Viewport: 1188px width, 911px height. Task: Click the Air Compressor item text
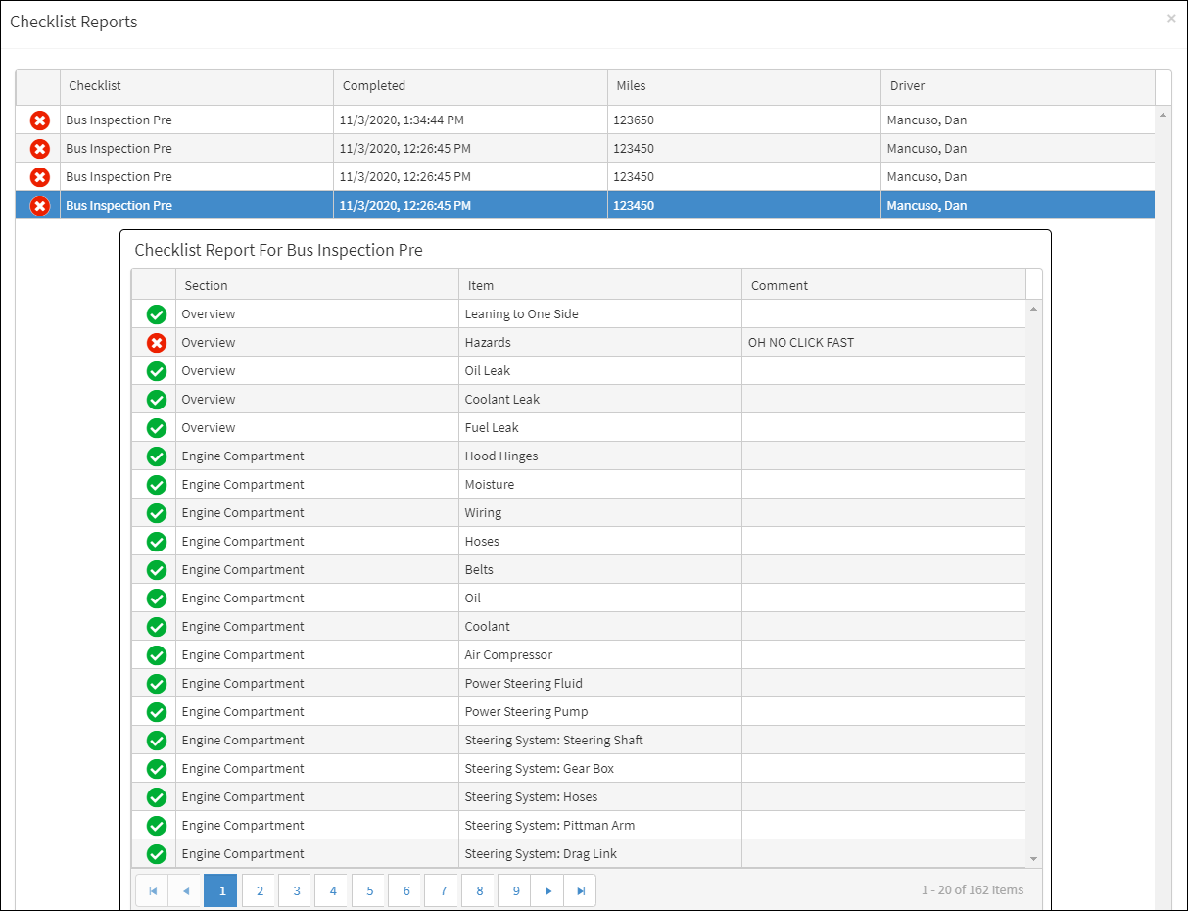[508, 655]
